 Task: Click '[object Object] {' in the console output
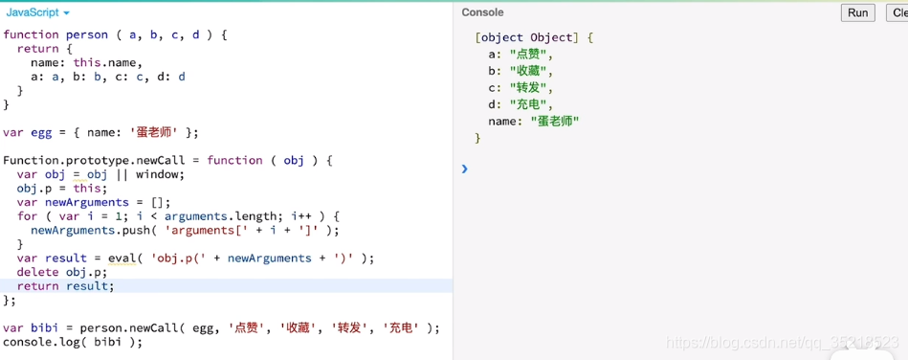[x=534, y=37]
